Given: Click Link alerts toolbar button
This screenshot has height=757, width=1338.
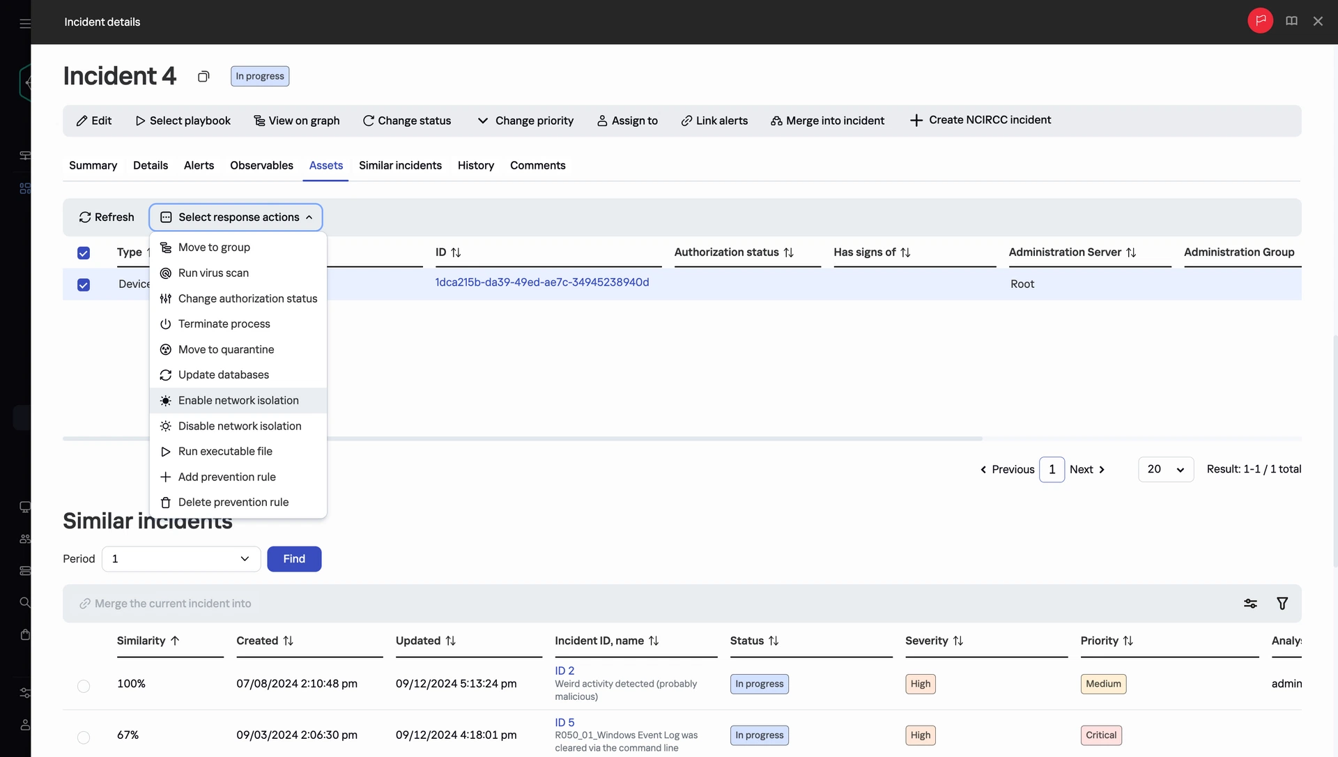Looking at the screenshot, I should point(714,121).
